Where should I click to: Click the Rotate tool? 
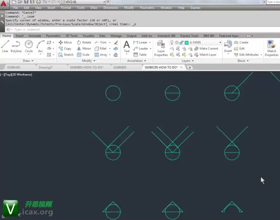click(x=84, y=42)
